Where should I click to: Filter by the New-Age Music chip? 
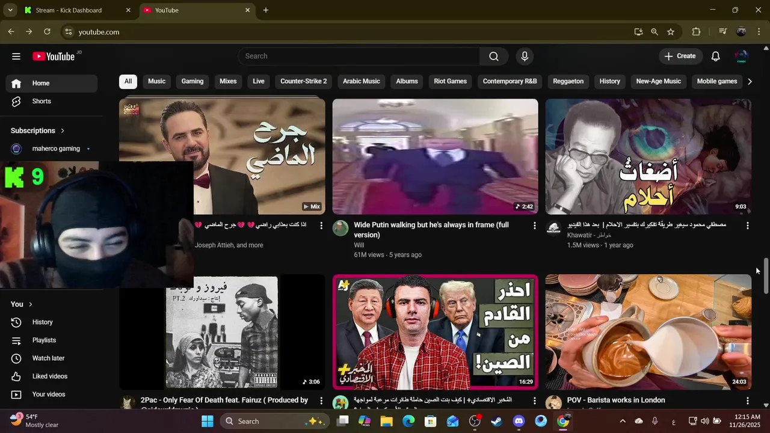659,81
